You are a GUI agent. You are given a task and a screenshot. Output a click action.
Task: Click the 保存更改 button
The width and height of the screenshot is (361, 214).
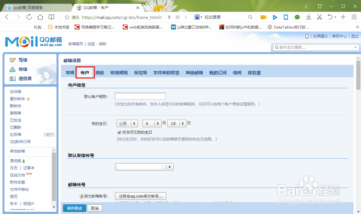coord(75,208)
